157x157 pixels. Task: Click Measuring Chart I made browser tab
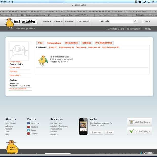(75, 15)
